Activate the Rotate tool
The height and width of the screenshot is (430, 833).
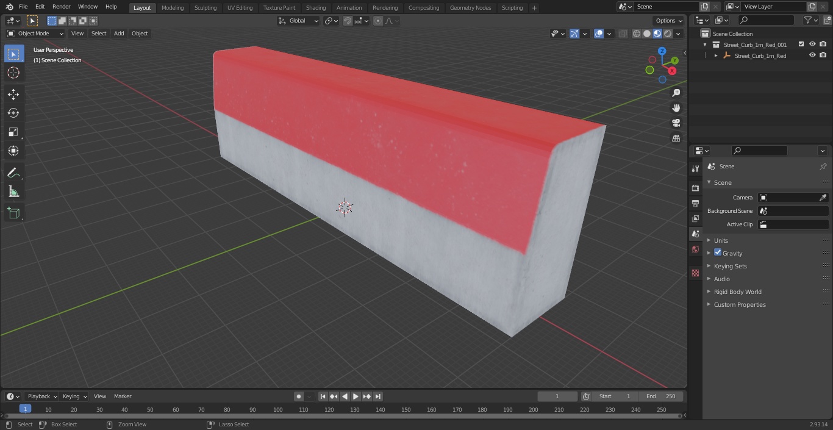click(x=13, y=113)
